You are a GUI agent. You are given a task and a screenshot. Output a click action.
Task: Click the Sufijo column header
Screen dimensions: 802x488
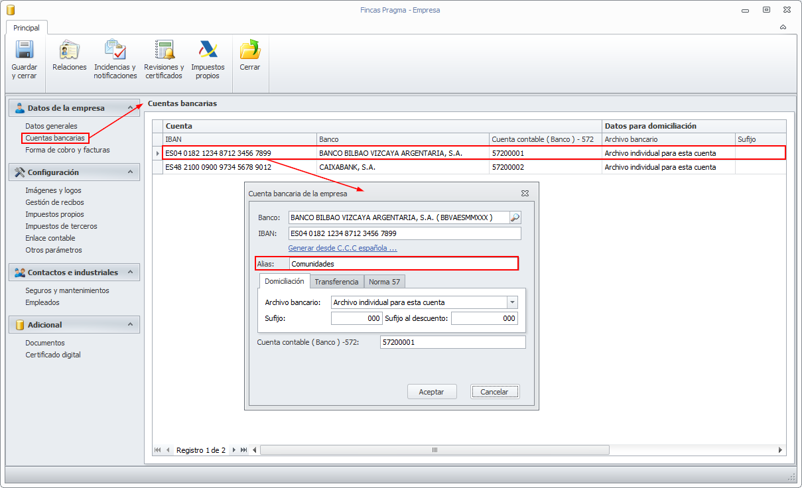click(760, 139)
